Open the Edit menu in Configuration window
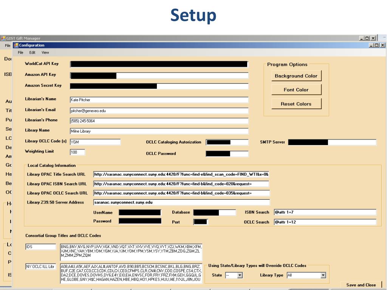The image size is (387, 290). point(32,52)
